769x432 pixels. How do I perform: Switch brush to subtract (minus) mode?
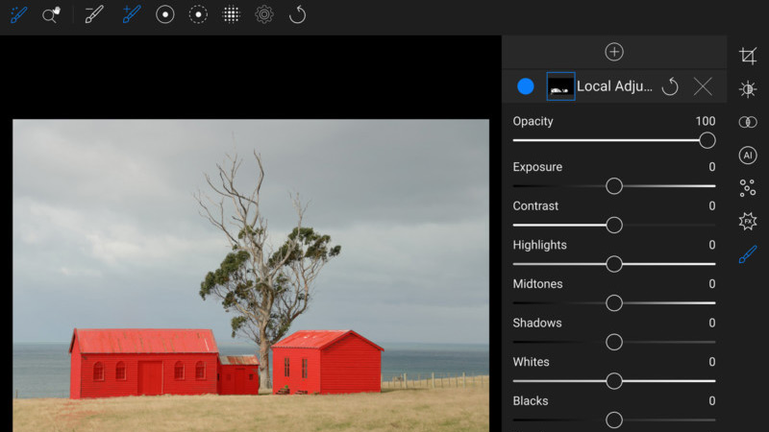[x=93, y=14]
